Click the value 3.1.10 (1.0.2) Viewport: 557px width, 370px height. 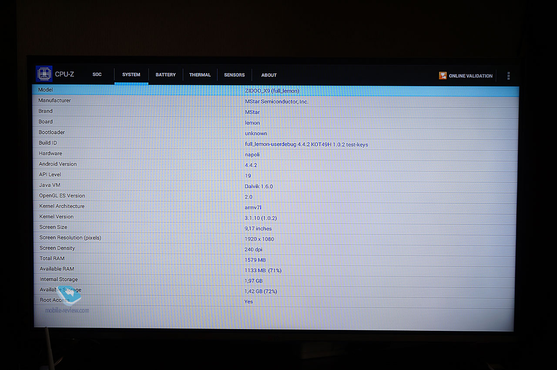(x=261, y=218)
